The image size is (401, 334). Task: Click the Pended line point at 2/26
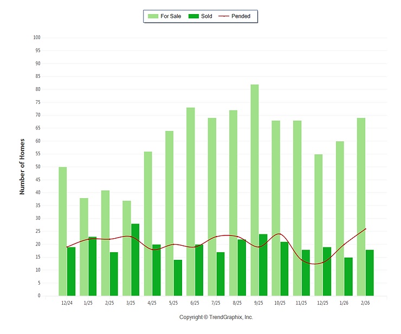click(x=365, y=229)
